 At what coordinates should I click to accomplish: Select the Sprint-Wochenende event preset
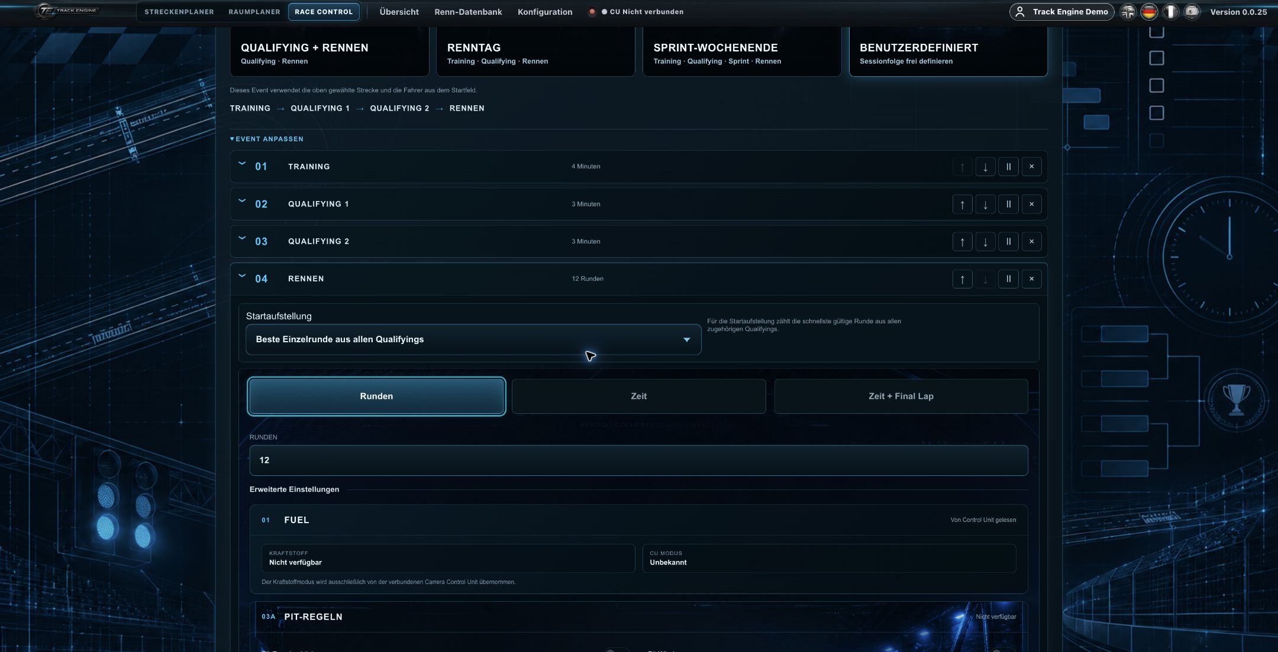pos(742,52)
